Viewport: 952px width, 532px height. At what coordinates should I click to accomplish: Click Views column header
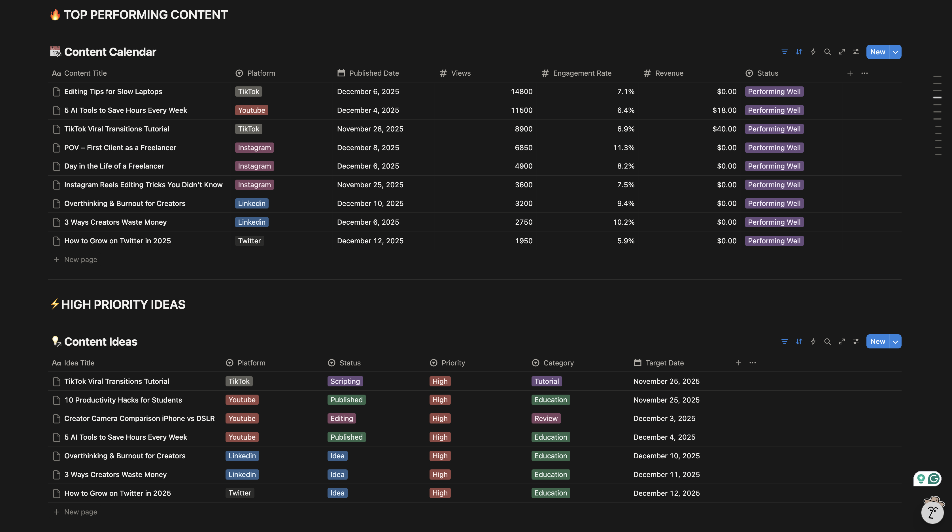(x=460, y=73)
